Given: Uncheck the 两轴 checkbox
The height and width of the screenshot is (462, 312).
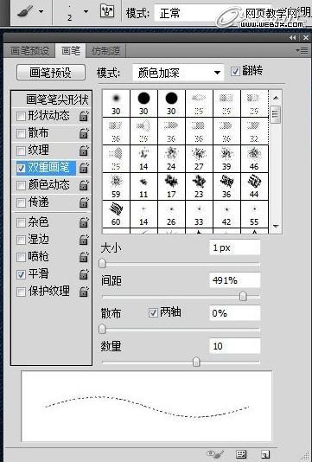Looking at the screenshot, I should (153, 312).
